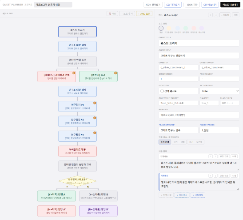Click the + 노드 추가 button
243x220 pixels.
127,14
